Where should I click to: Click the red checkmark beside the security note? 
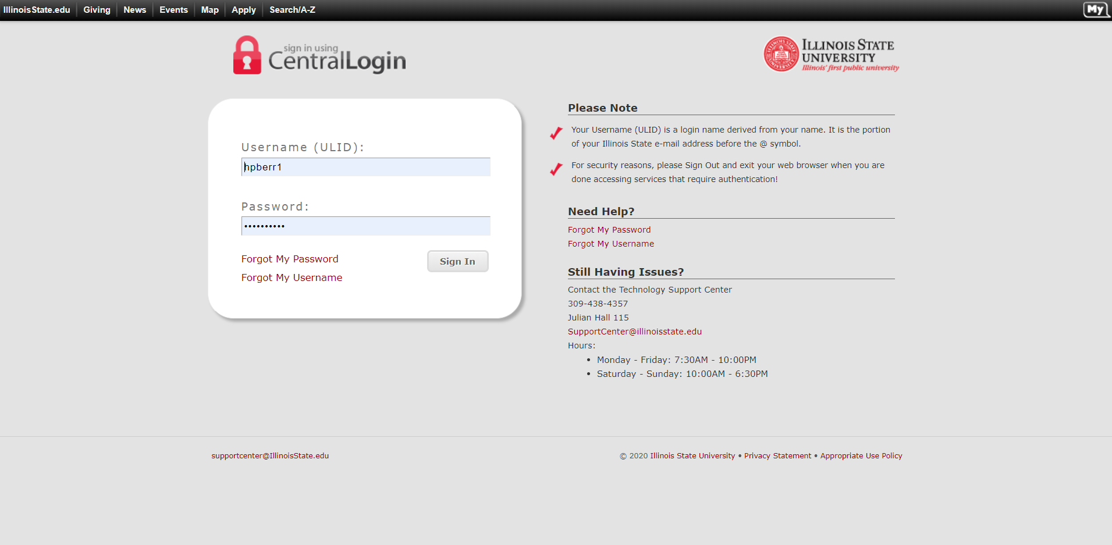(555, 169)
